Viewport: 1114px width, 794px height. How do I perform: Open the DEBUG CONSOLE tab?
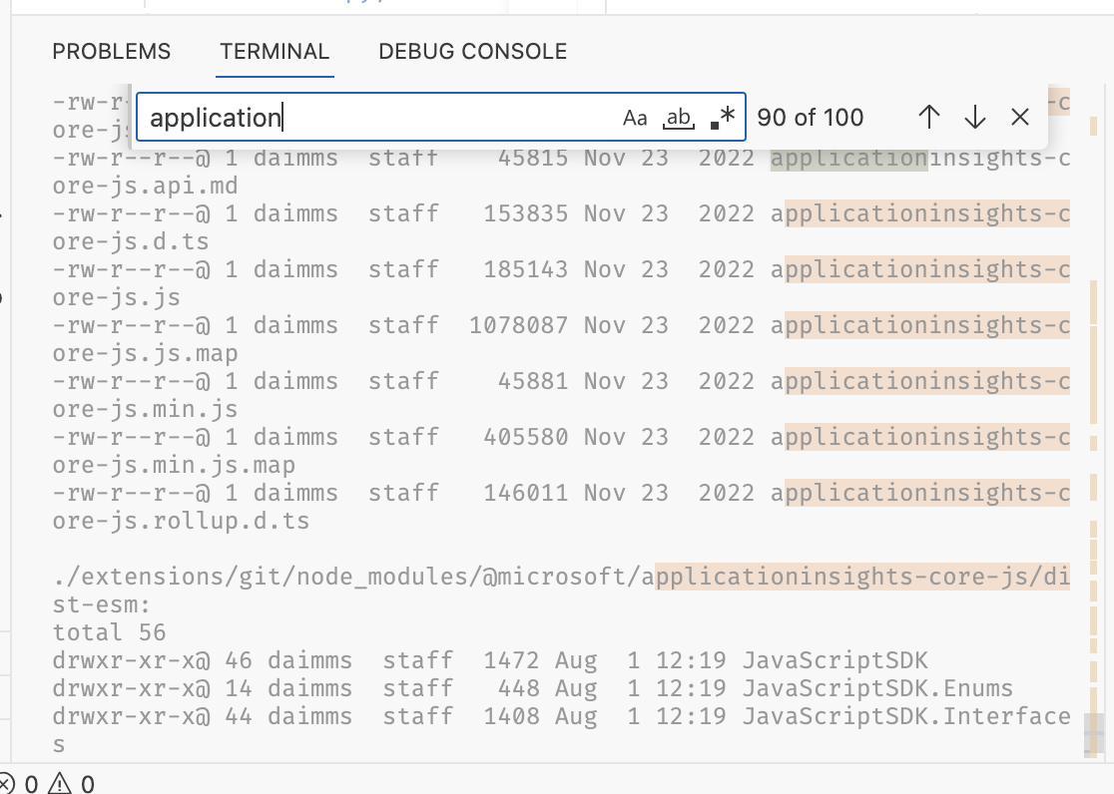(471, 51)
